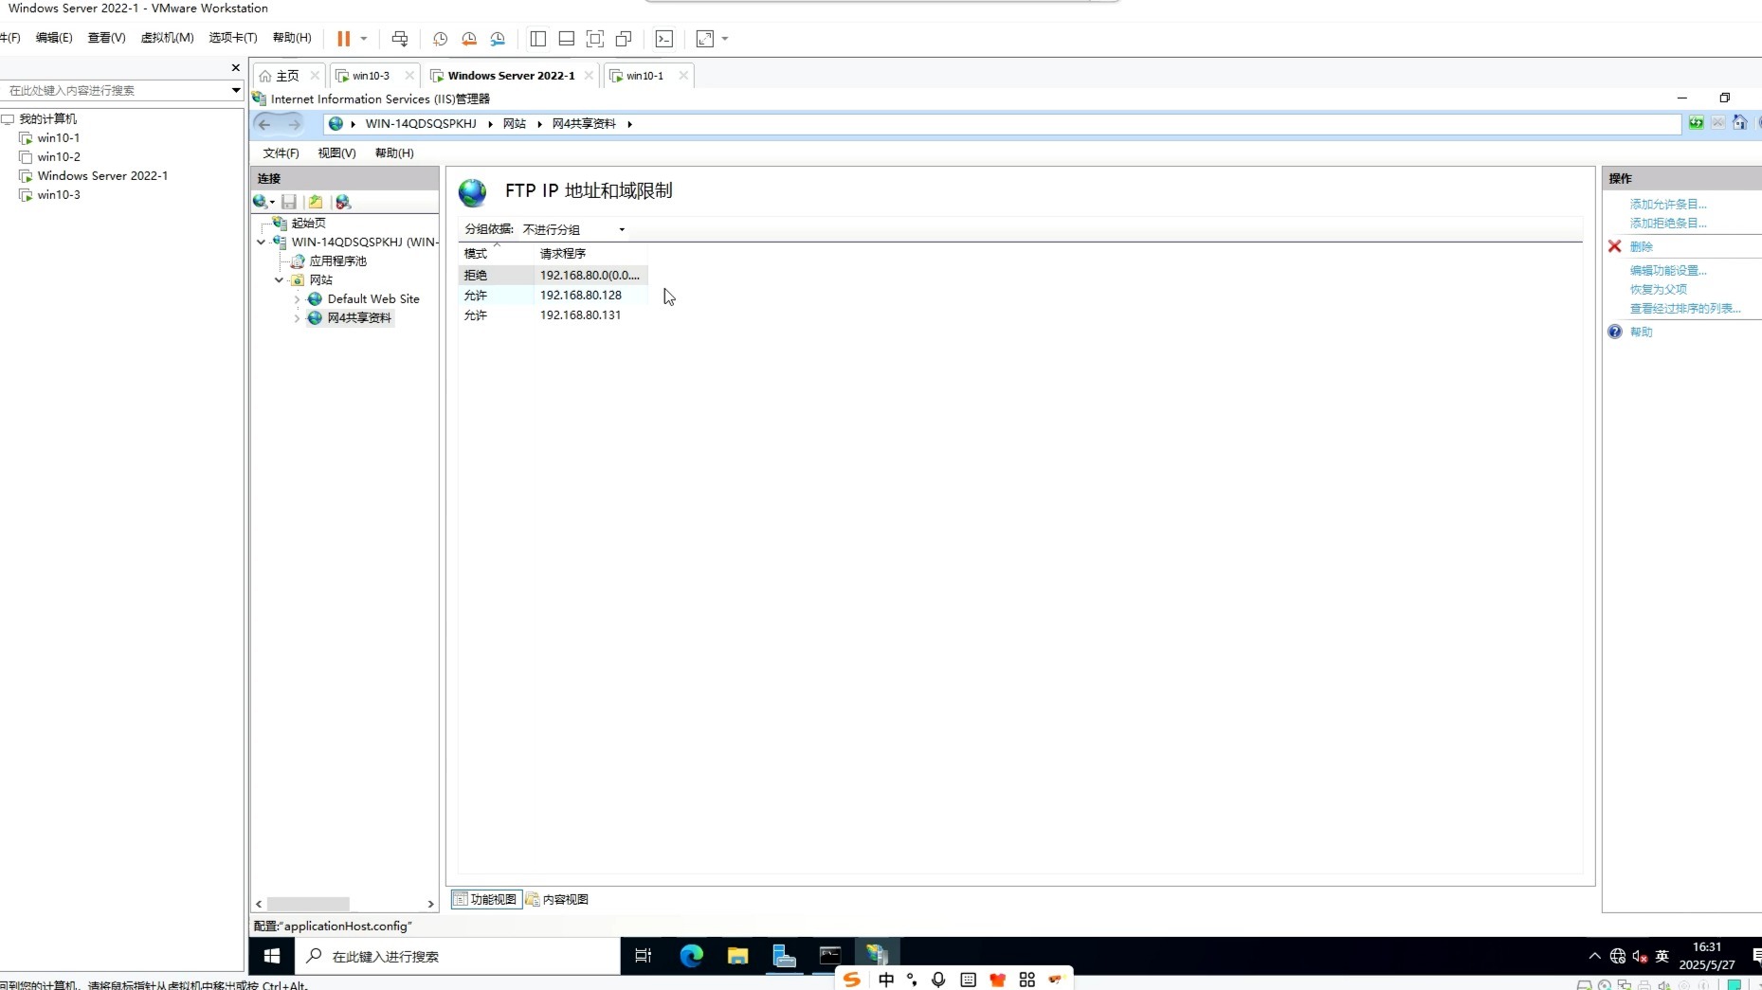This screenshot has width=1762, height=990.
Task: Click 查看经过排序的列表 action link
Action: [1685, 308]
